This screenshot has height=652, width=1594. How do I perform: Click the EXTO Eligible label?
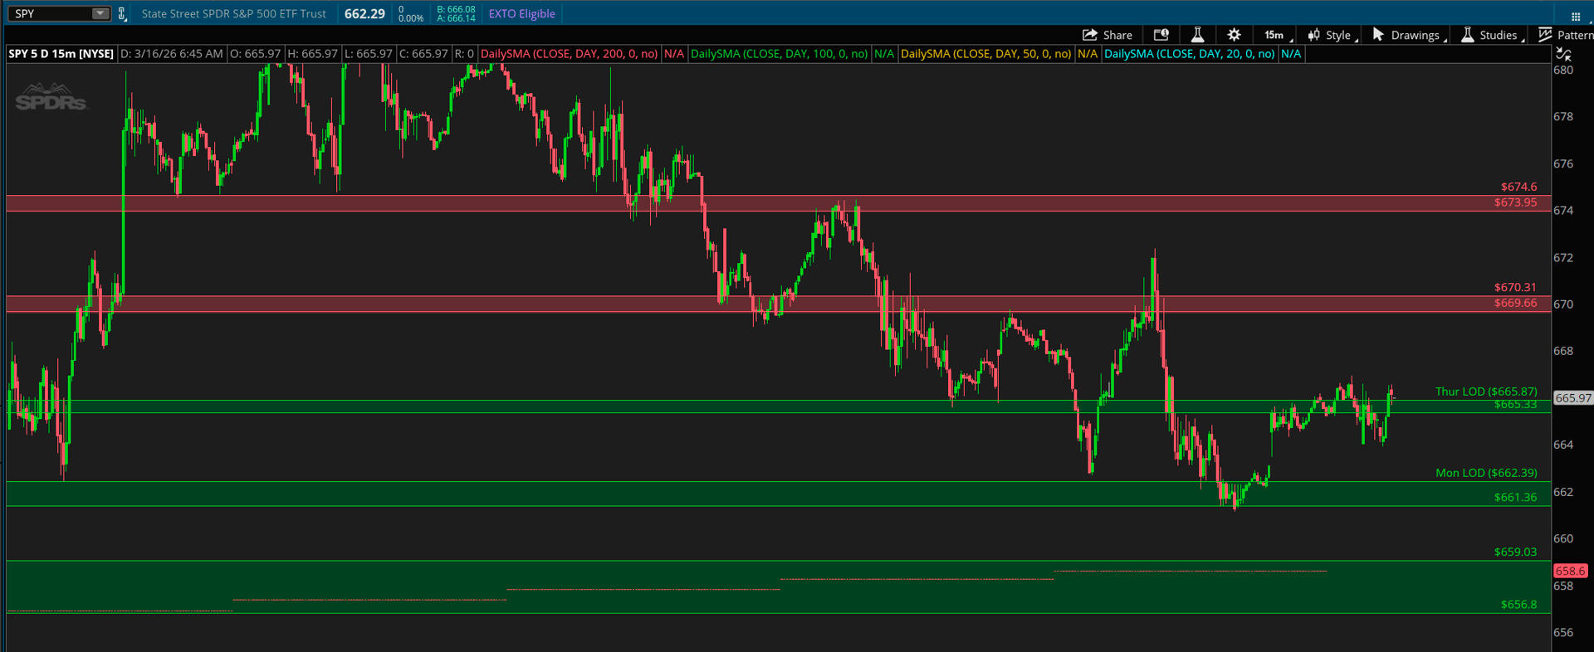tap(521, 13)
